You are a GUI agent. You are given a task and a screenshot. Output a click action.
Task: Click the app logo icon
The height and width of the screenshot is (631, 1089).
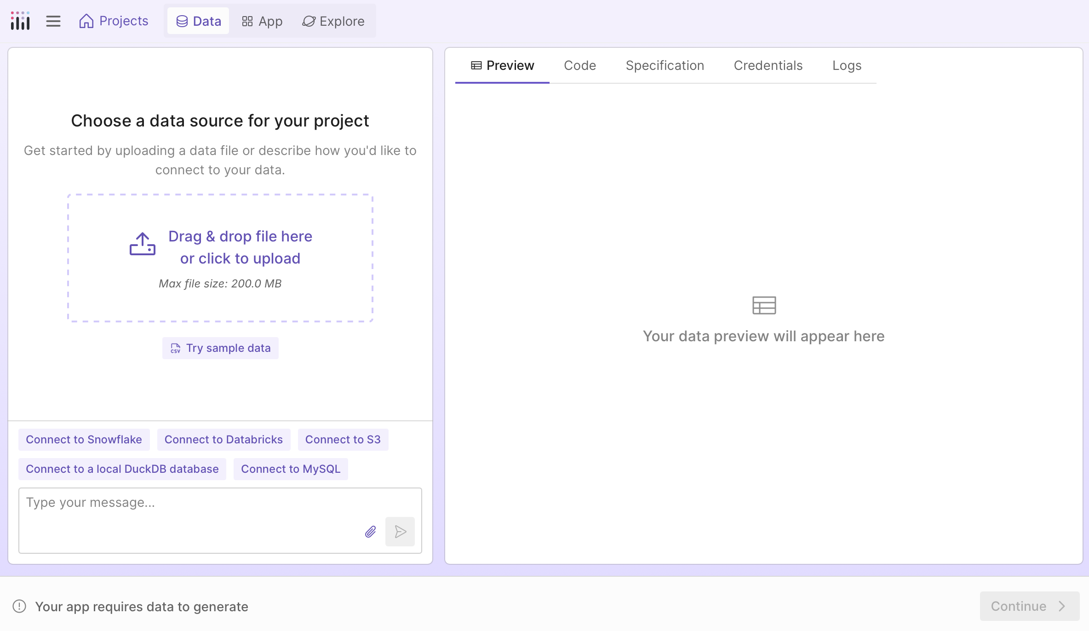point(20,21)
